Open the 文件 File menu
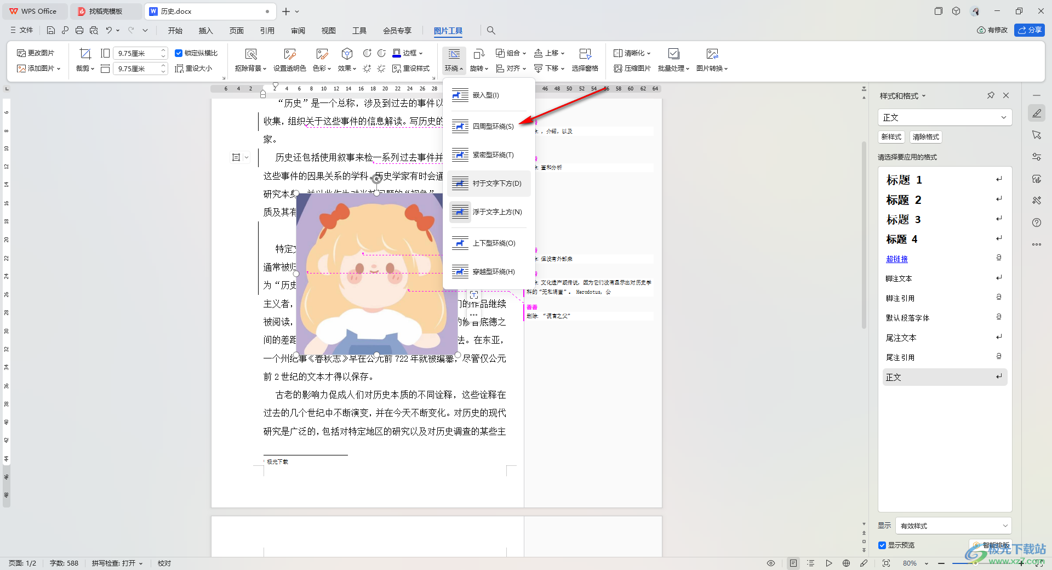The image size is (1052, 570). 22,30
